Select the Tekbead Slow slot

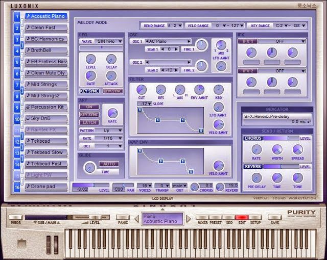[46, 152]
